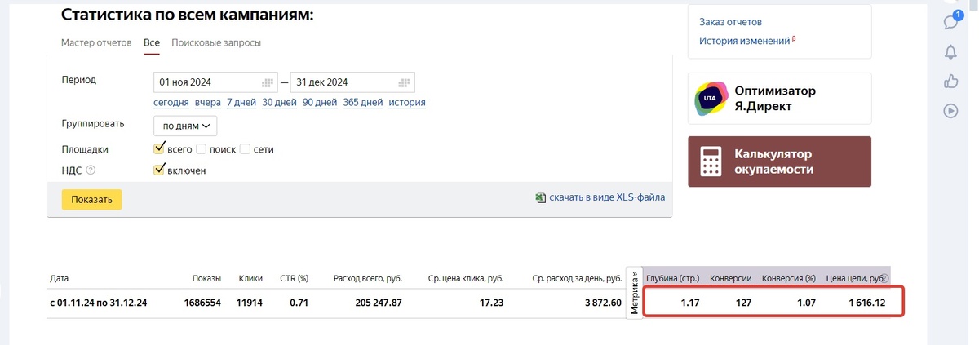Toggle the НДС включен checkbox
The width and height of the screenshot is (979, 345).
[160, 170]
